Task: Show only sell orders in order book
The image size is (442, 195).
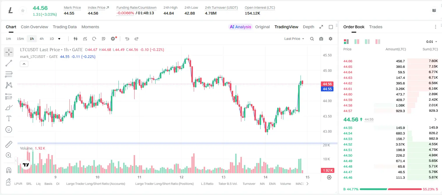Action: point(378,42)
